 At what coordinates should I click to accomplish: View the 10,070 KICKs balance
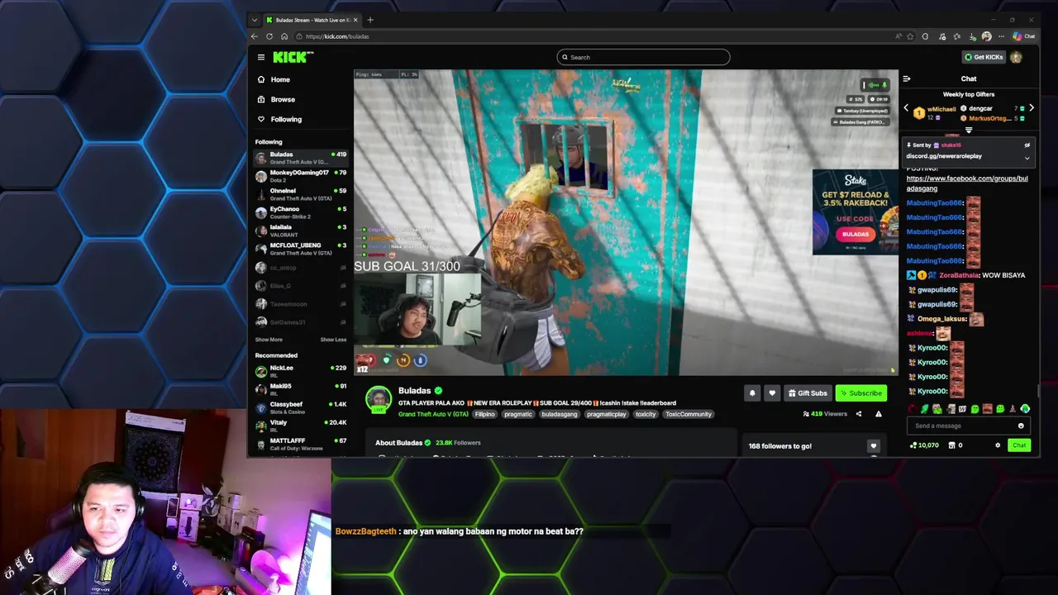coord(924,445)
